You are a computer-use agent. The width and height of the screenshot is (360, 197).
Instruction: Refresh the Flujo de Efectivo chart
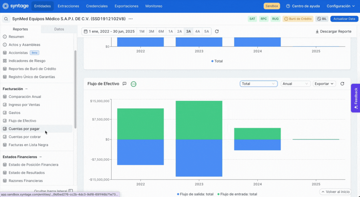tap(342, 84)
